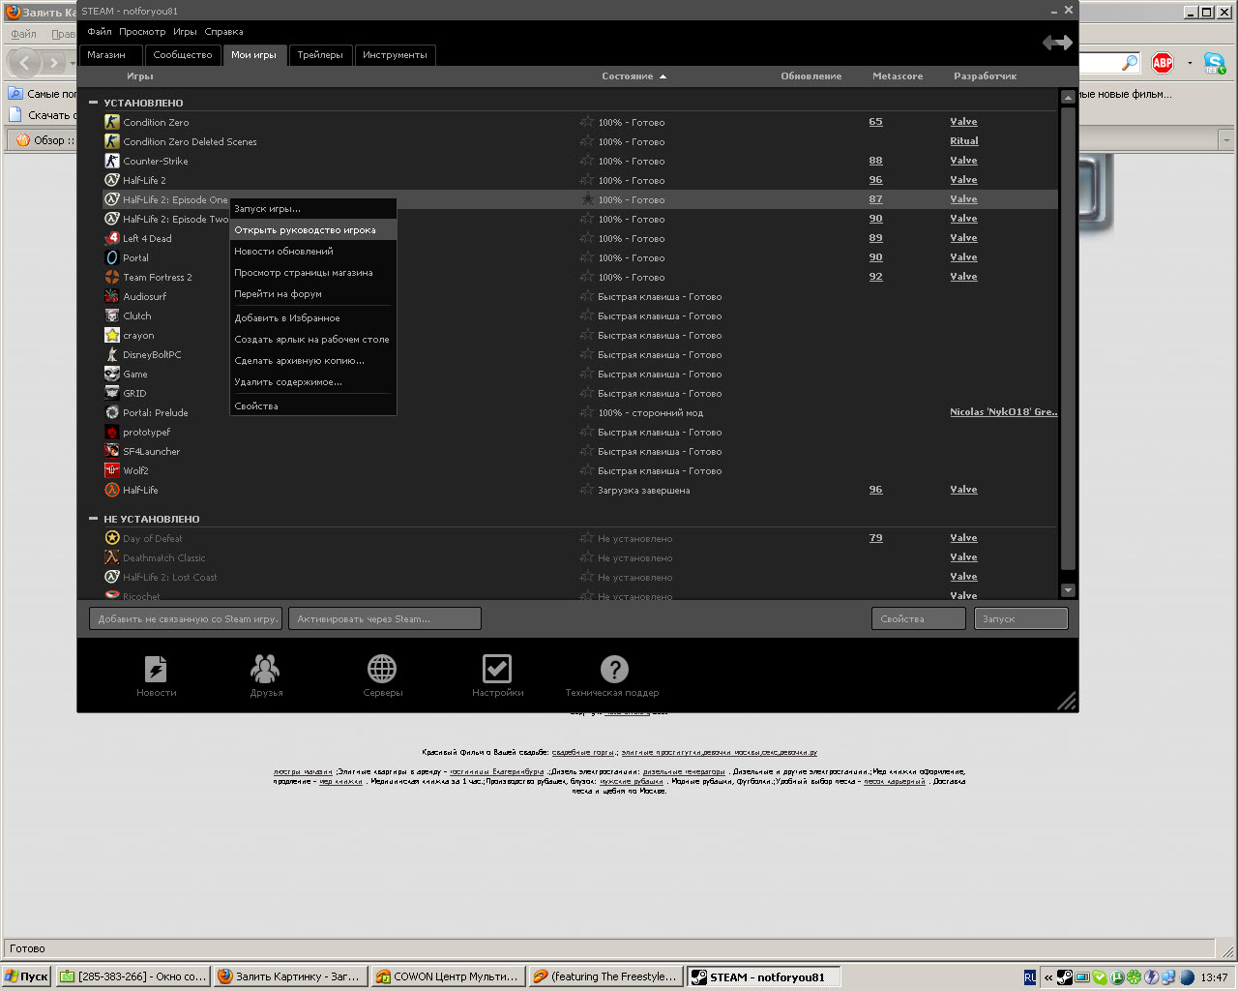
Task: Click the Skype icon in Firefox toolbar
Action: click(x=1215, y=63)
